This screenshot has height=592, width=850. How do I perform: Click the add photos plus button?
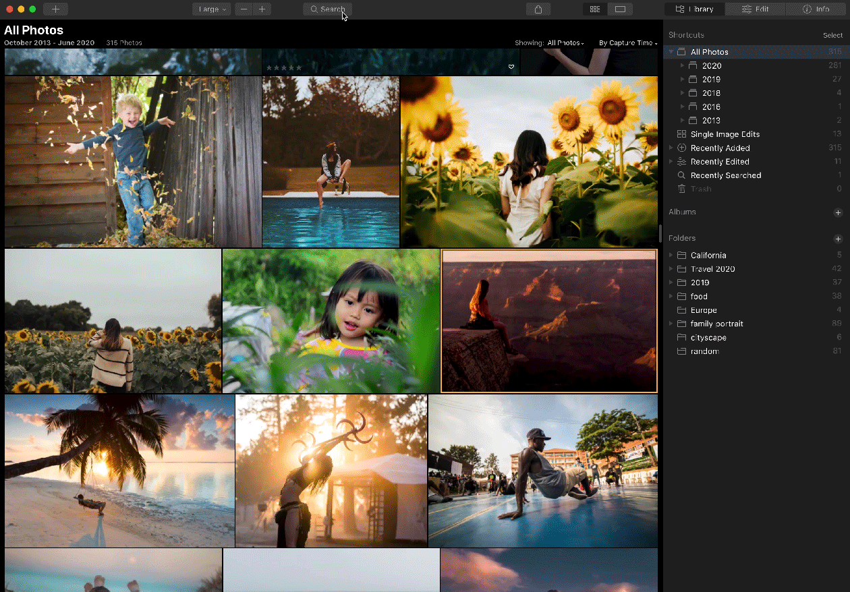click(x=55, y=9)
